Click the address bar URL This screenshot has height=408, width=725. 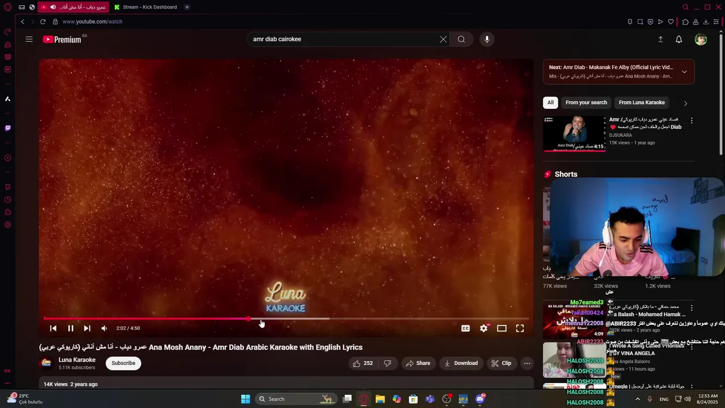[x=92, y=22]
